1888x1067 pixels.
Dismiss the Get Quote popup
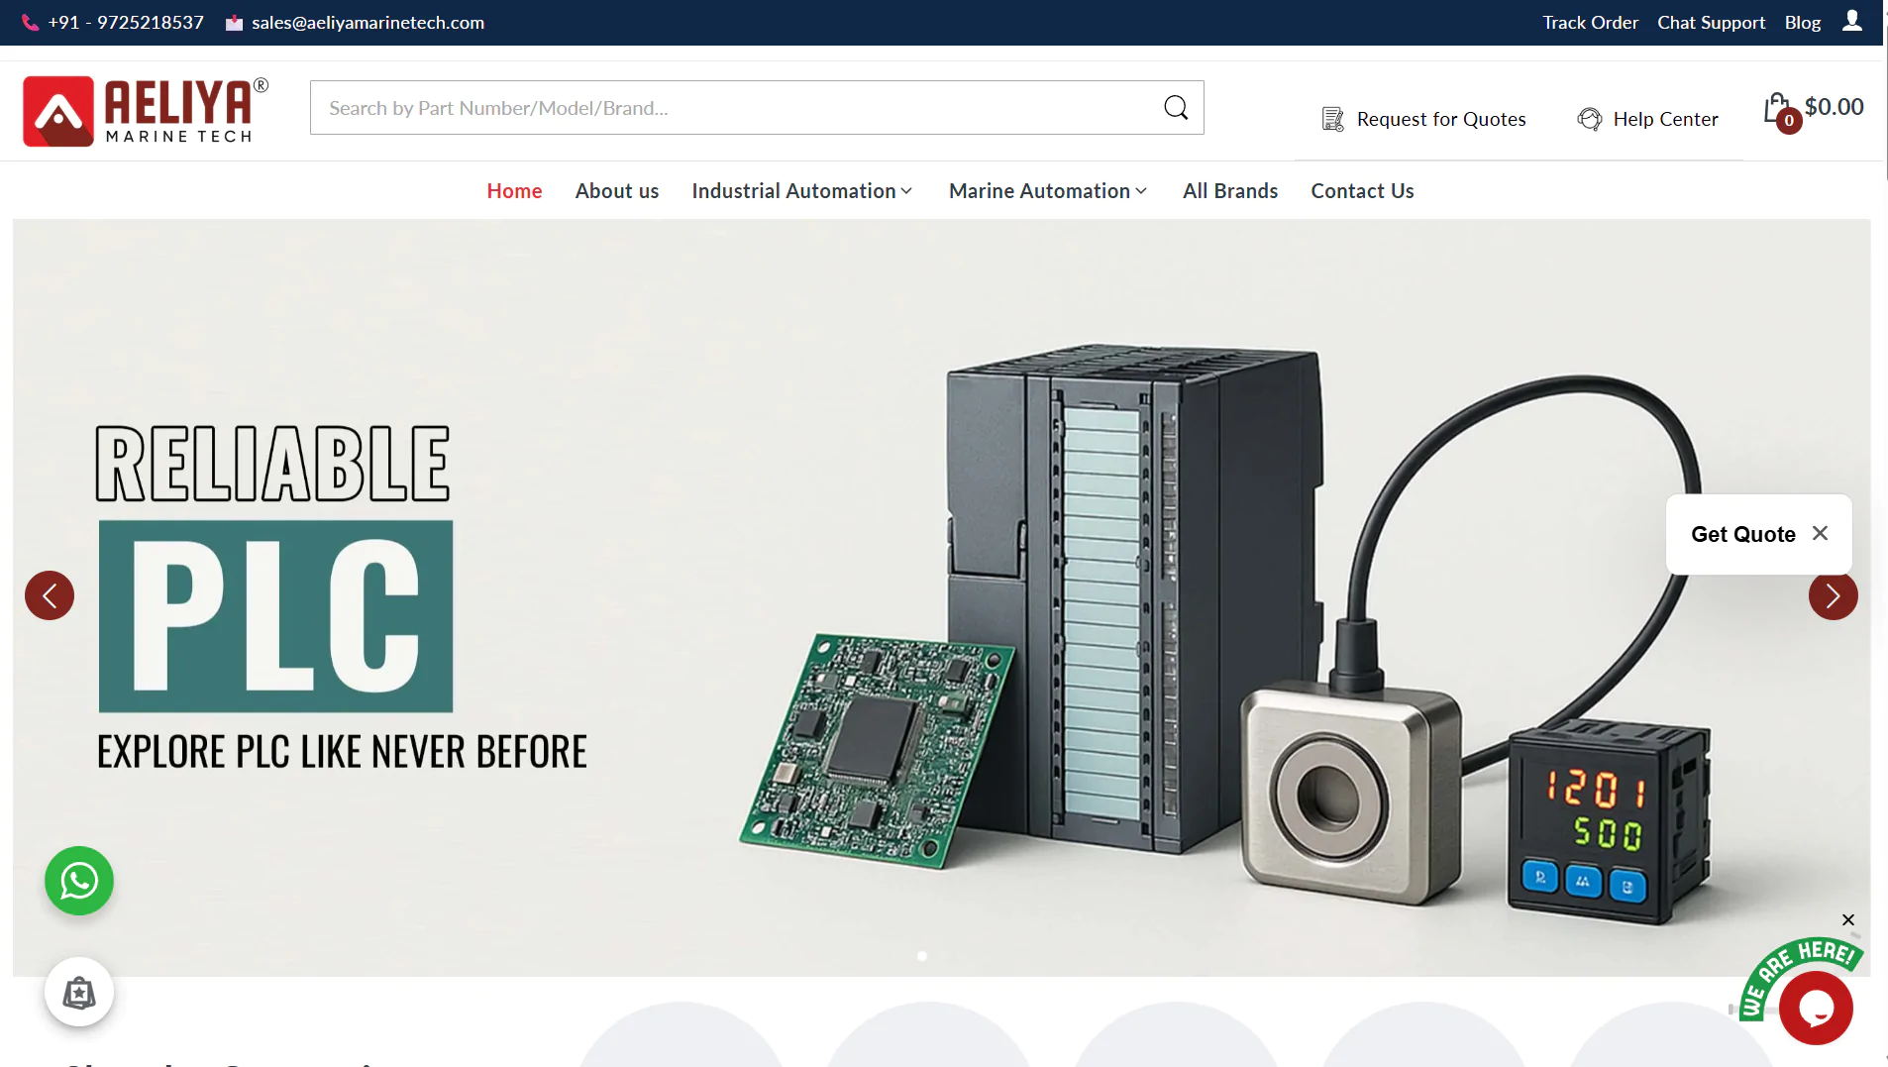point(1821,533)
